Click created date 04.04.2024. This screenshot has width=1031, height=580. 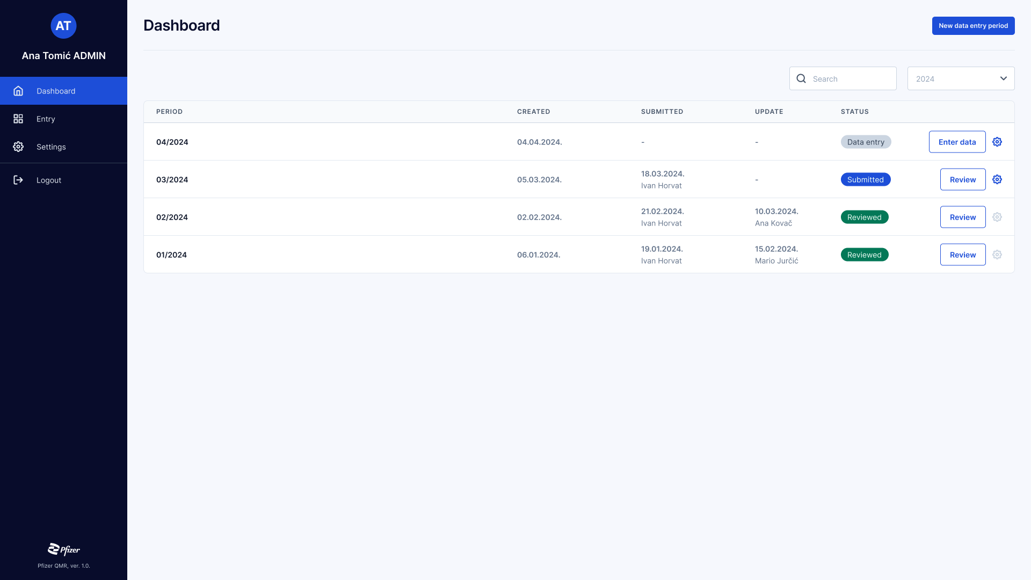[539, 142]
